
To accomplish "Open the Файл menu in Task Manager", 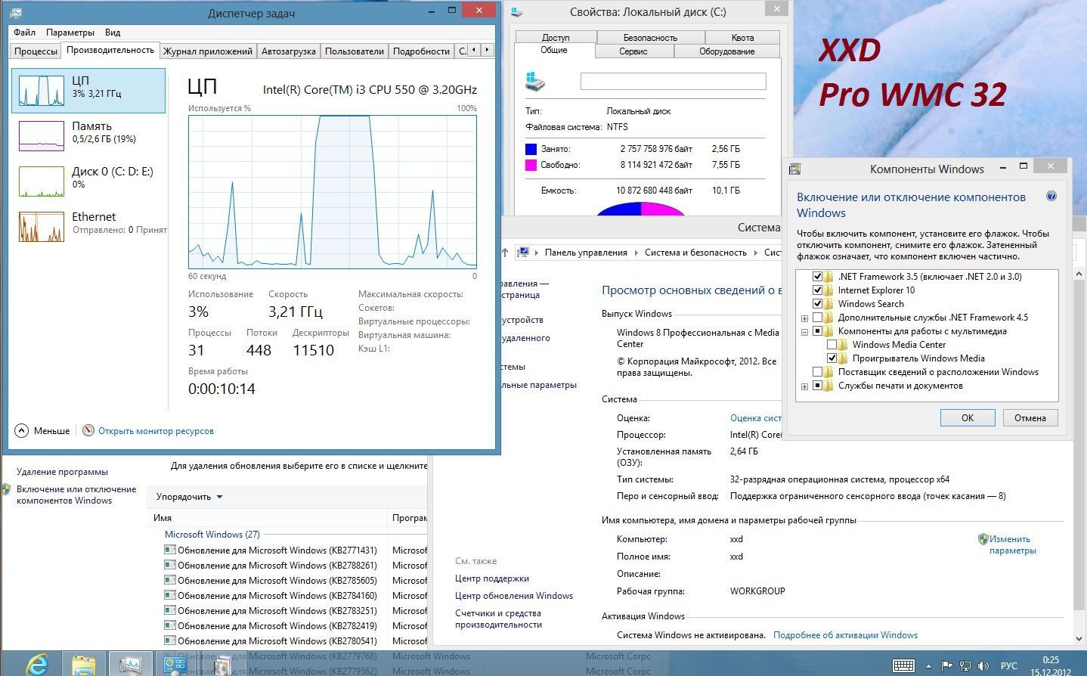I will [x=24, y=33].
